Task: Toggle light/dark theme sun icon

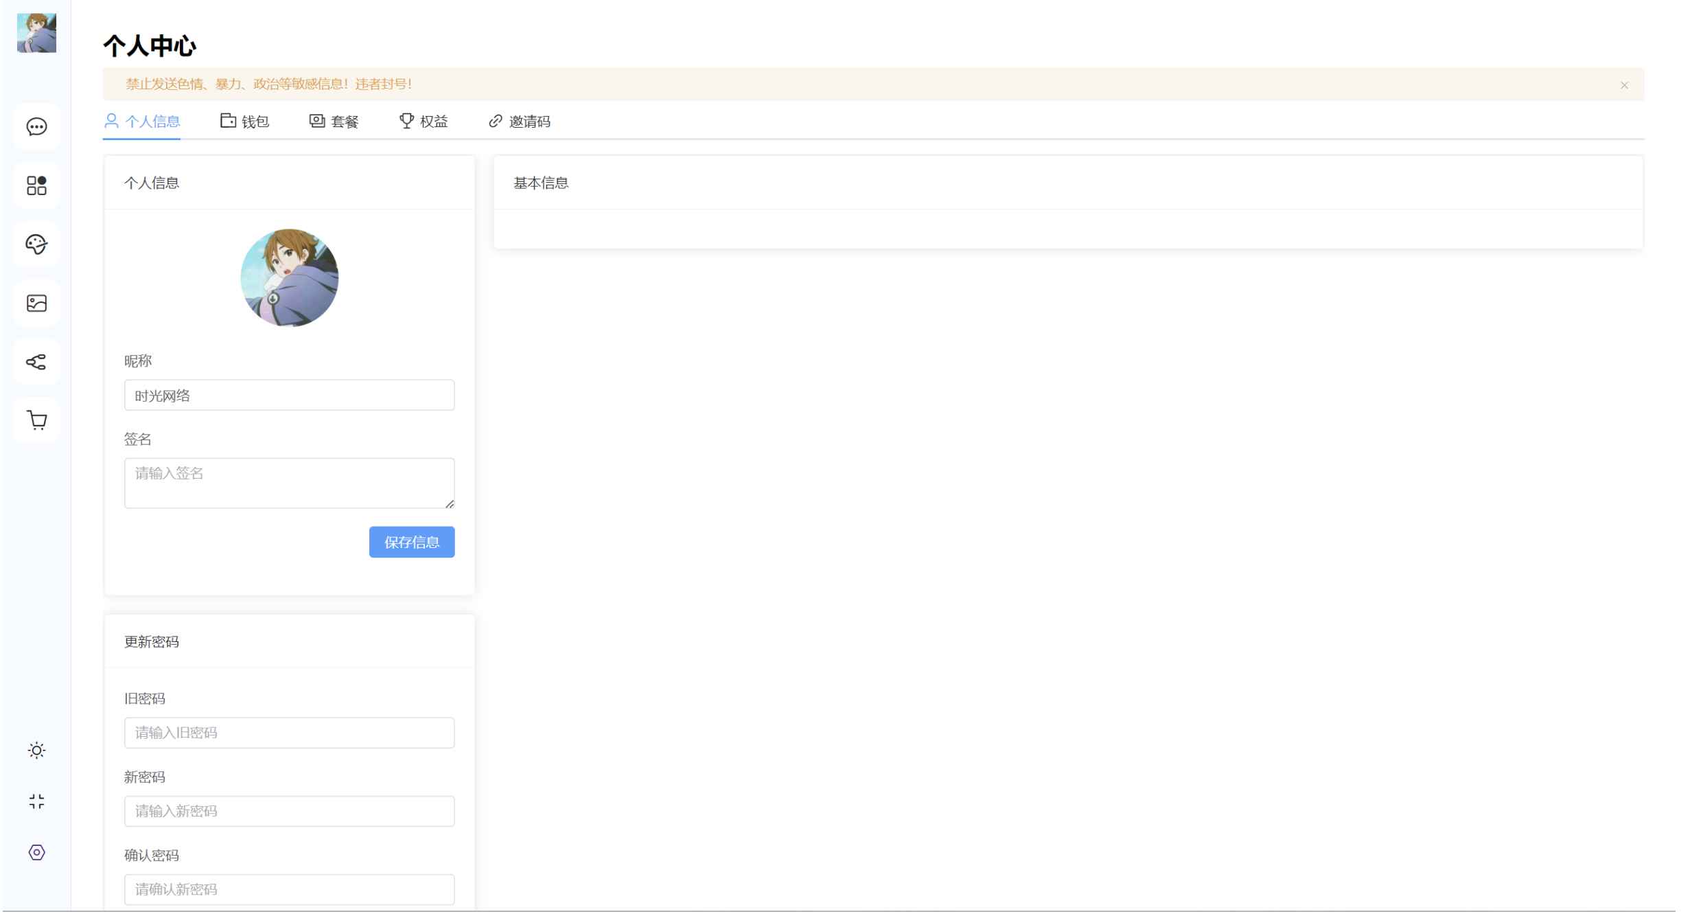Action: pyautogui.click(x=36, y=751)
